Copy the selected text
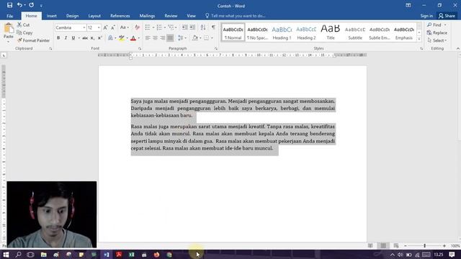Screen dimensions: 461x259 tap(24, 33)
